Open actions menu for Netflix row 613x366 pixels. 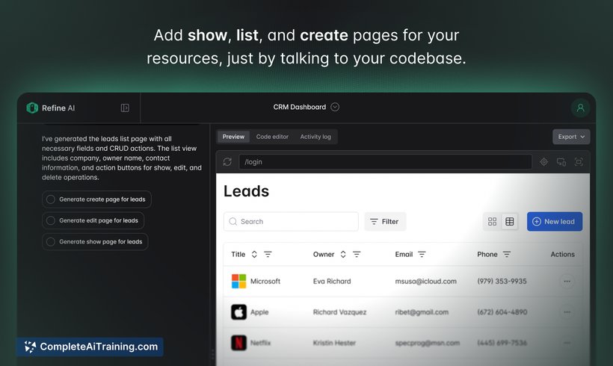pos(567,343)
